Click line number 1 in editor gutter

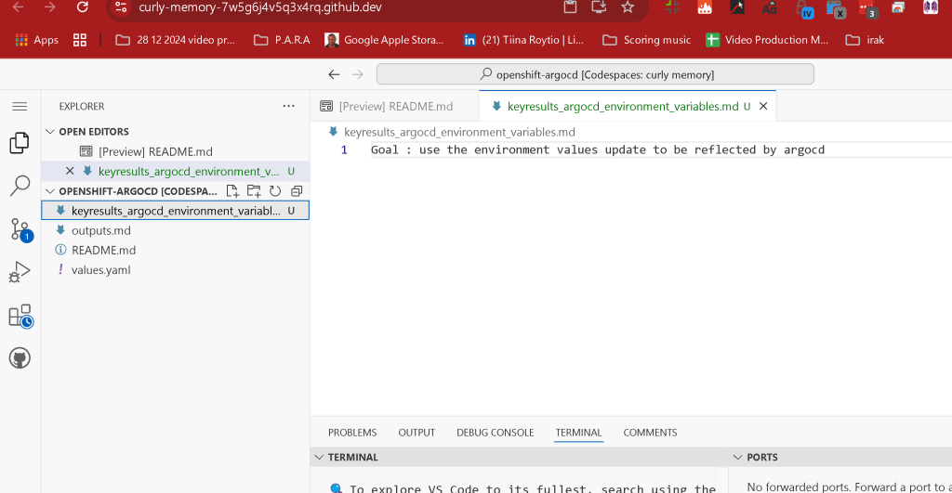(x=344, y=149)
